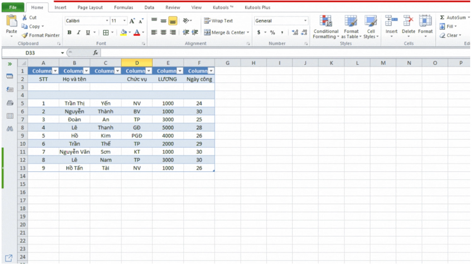
Task: Open the font name Calibri dropdown
Action: (107, 21)
